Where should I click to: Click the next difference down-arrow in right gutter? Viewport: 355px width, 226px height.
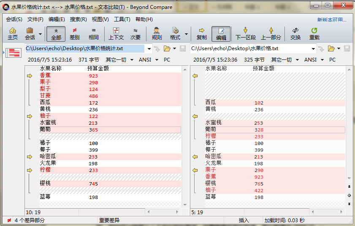pos(349,204)
